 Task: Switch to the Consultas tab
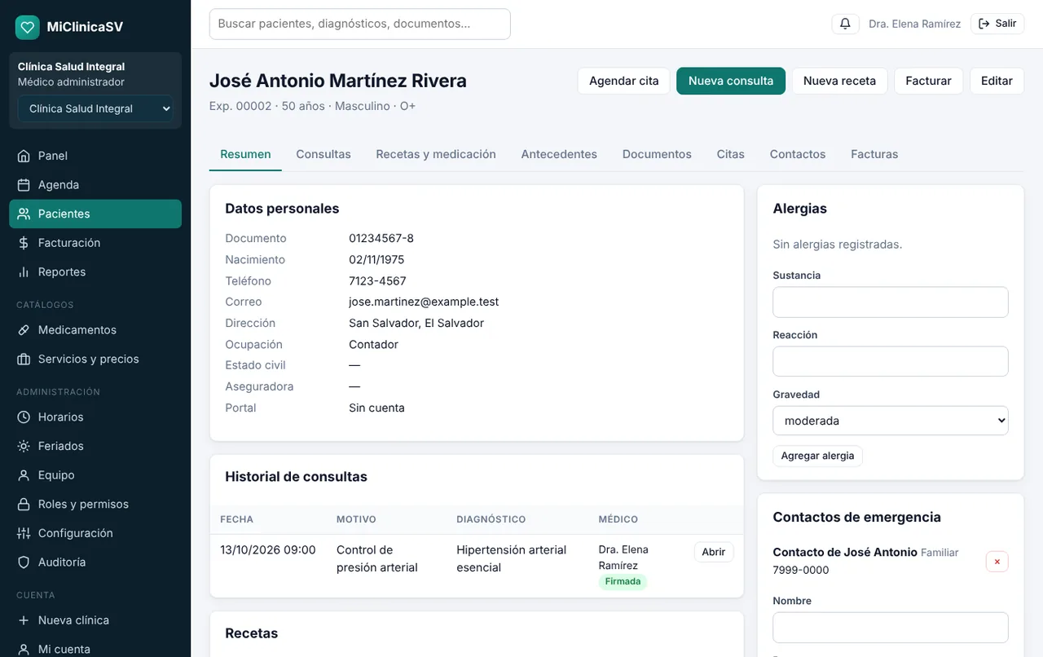[323, 154]
